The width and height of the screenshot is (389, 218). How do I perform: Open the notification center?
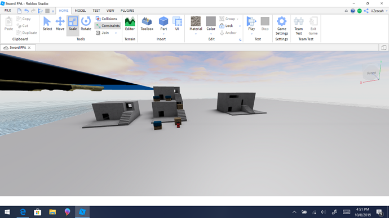tap(379, 212)
